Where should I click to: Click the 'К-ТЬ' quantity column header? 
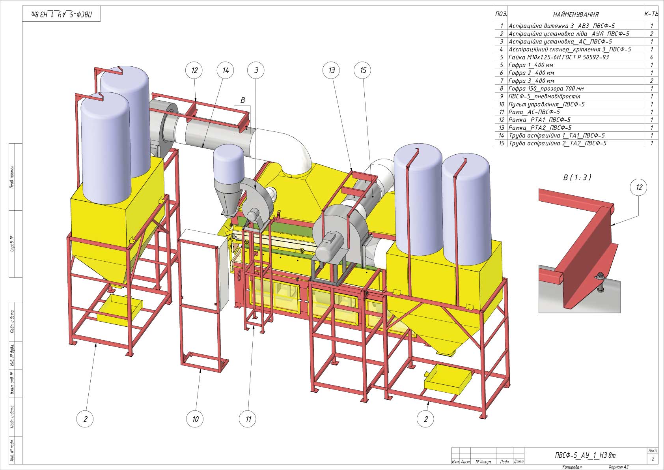tap(651, 14)
